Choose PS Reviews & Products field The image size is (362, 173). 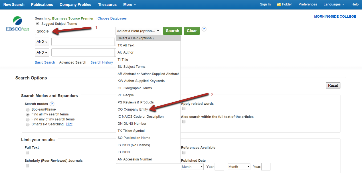148,102
